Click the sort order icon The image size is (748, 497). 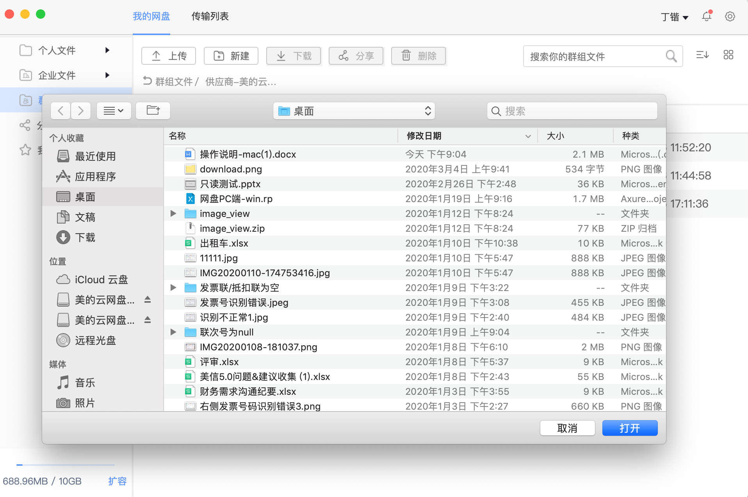click(x=702, y=55)
